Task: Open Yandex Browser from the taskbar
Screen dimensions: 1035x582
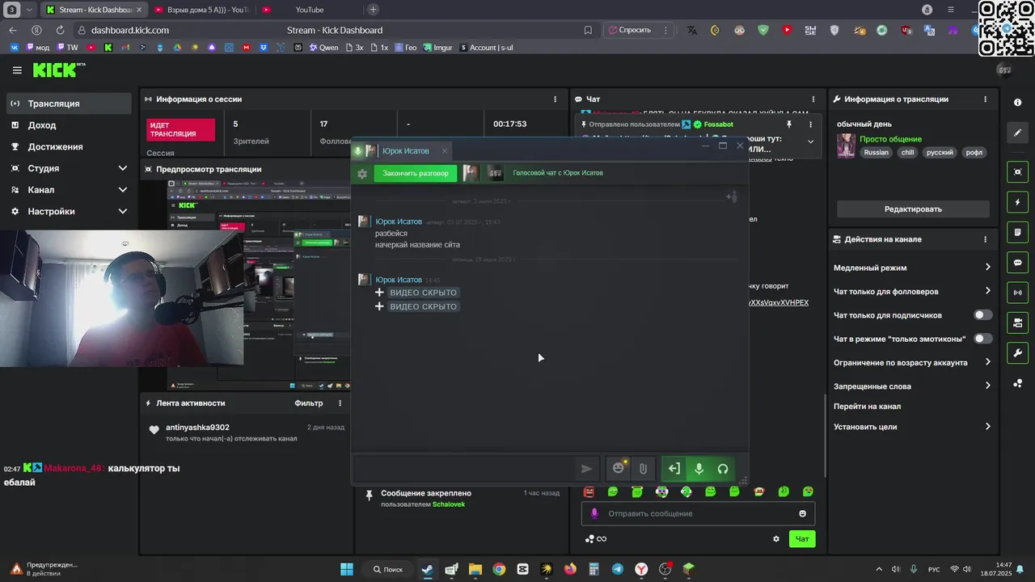Action: pos(641,569)
